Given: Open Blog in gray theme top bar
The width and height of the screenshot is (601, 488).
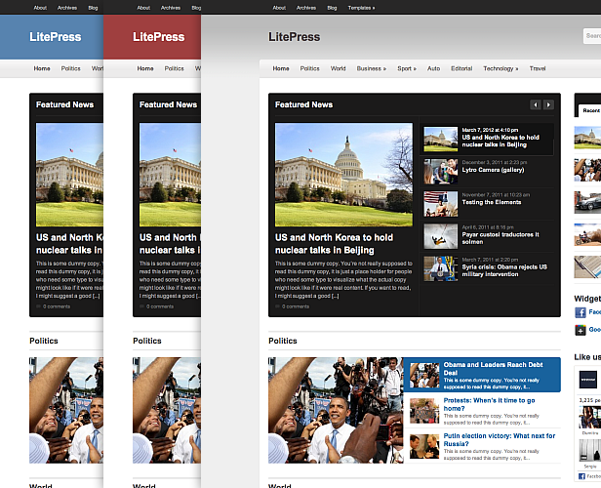Looking at the screenshot, I should coord(332,8).
